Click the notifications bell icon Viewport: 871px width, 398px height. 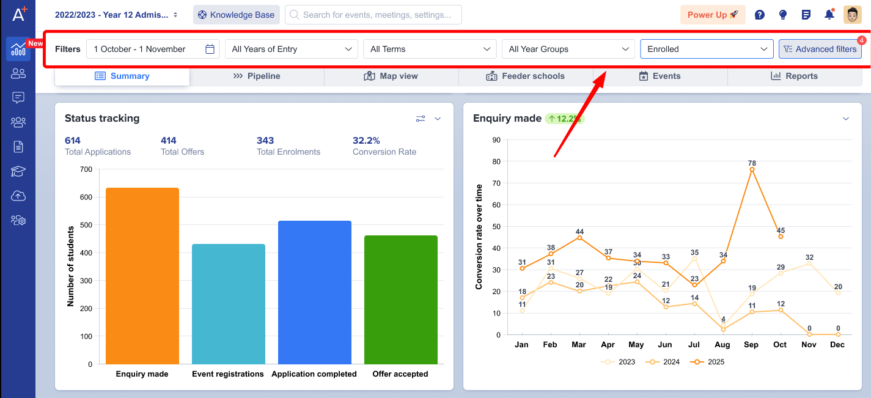point(829,15)
